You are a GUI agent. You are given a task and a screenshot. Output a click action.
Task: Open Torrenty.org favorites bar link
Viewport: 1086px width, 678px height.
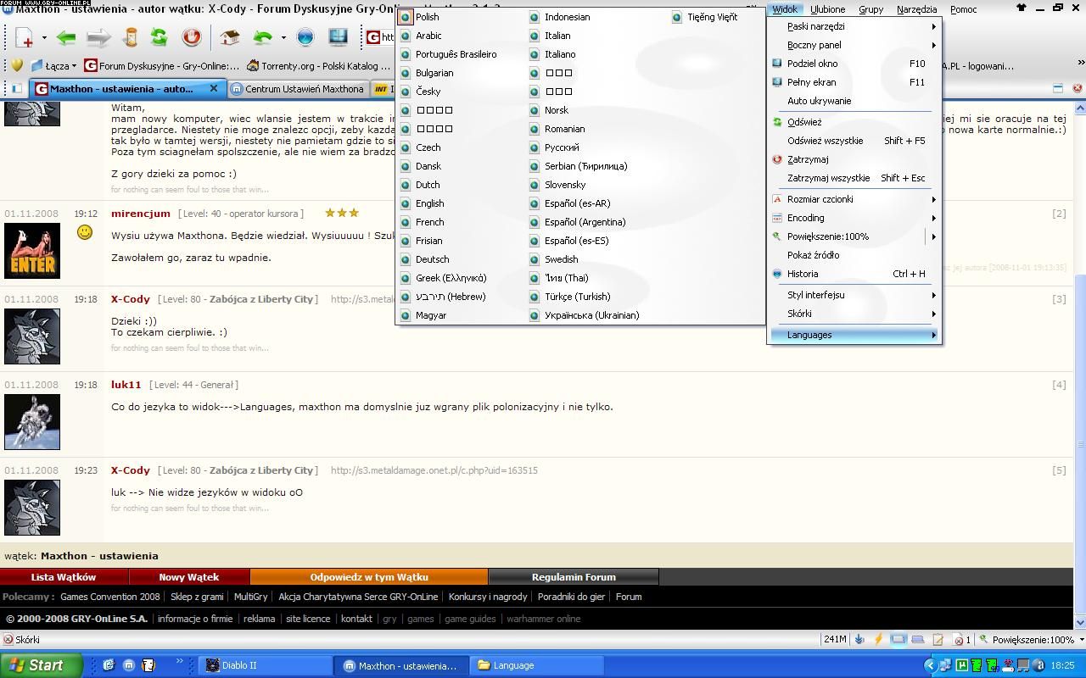pyautogui.click(x=318, y=65)
